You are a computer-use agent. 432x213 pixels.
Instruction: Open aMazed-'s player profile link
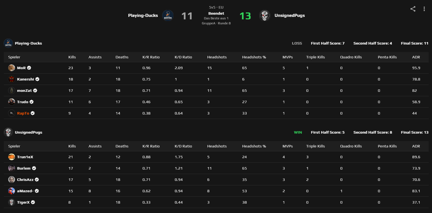pos(25,191)
